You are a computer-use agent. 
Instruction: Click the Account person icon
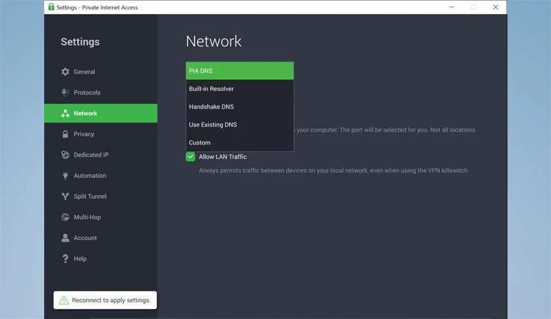(x=65, y=238)
